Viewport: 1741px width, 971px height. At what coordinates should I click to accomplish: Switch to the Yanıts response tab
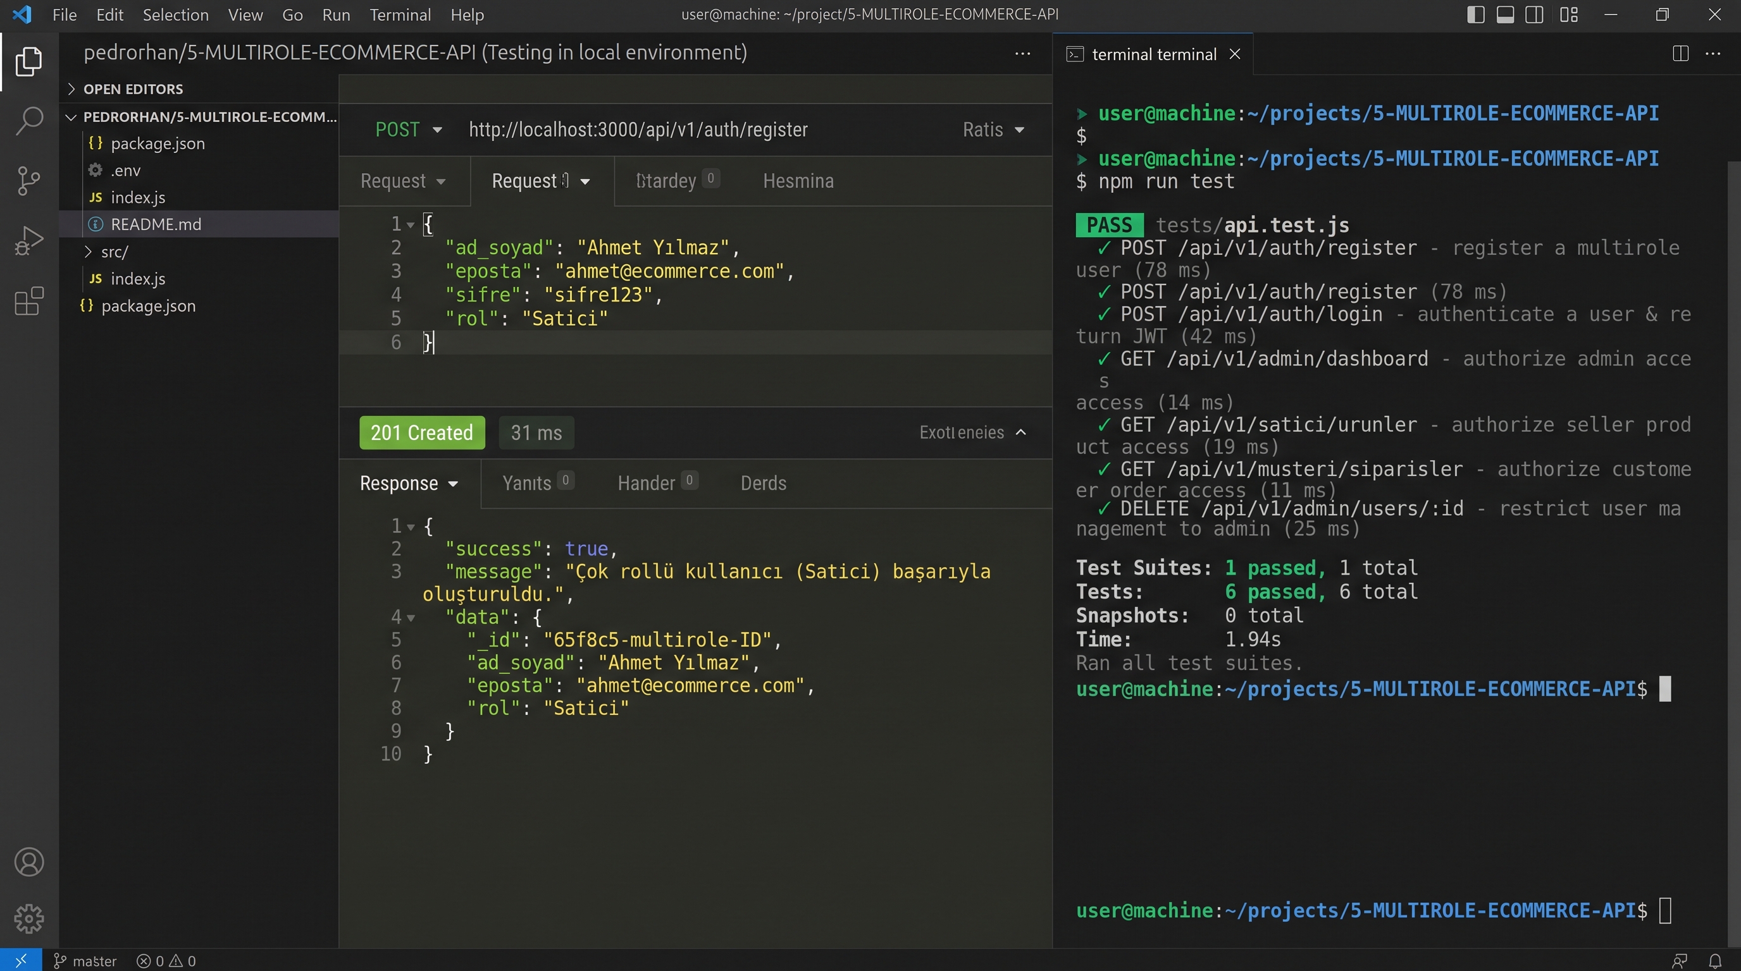click(x=538, y=483)
